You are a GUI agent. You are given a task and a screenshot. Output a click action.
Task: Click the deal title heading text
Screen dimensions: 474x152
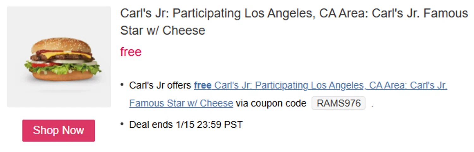point(294,14)
